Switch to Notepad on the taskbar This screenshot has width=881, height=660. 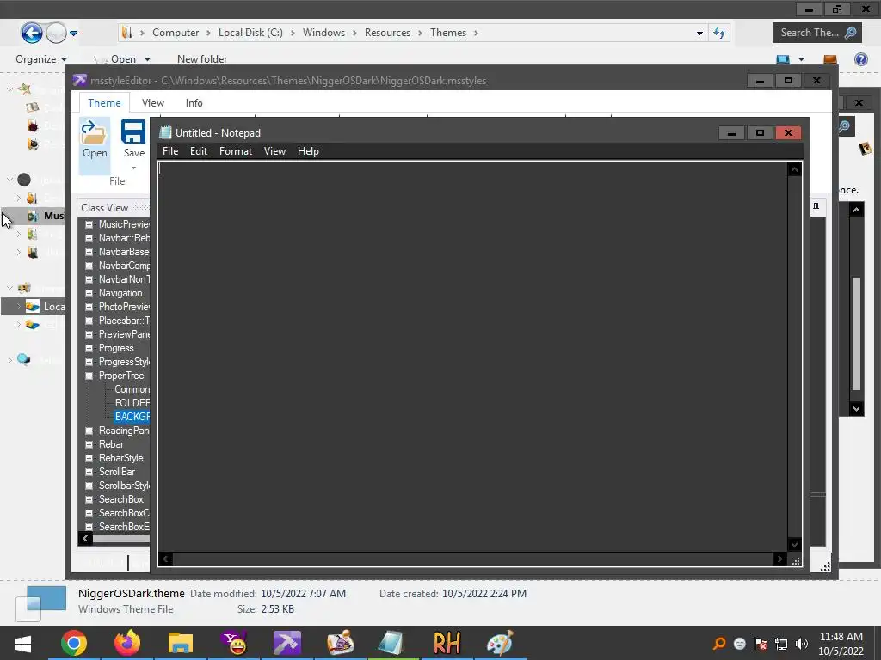tap(391, 643)
